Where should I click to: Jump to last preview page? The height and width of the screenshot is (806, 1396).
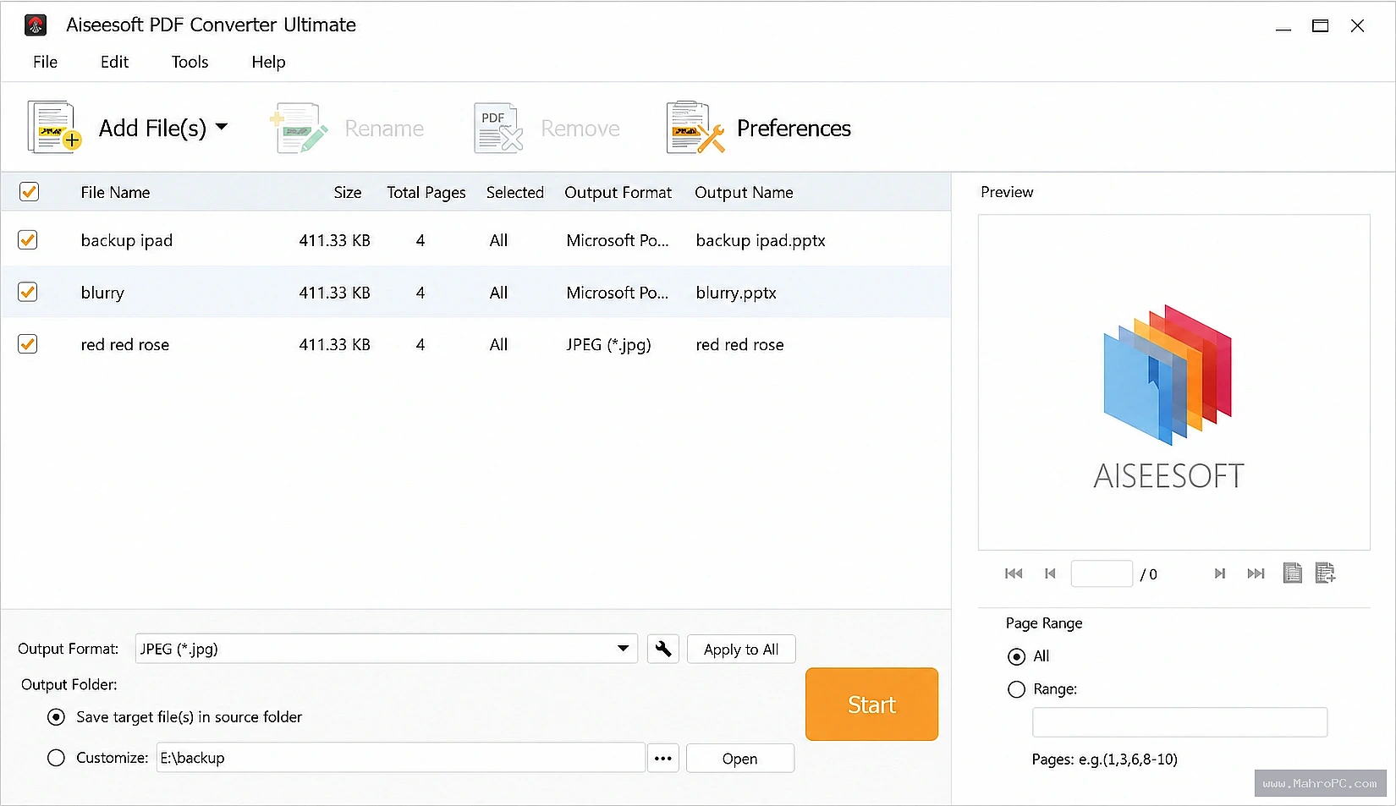tap(1256, 573)
